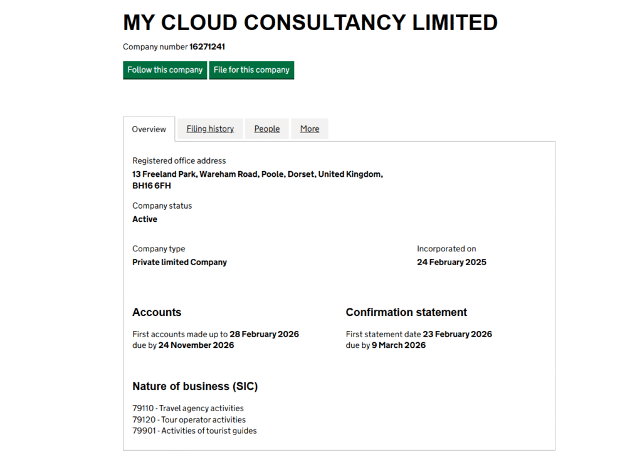Click the MY CLOUD CONSULTANCY LIMITED heading
Viewport: 642px width, 462px height.
(x=310, y=23)
